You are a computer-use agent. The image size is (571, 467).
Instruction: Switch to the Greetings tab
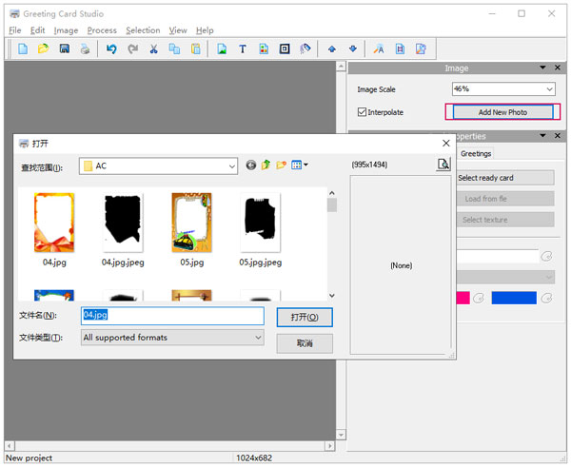pyautogui.click(x=476, y=154)
